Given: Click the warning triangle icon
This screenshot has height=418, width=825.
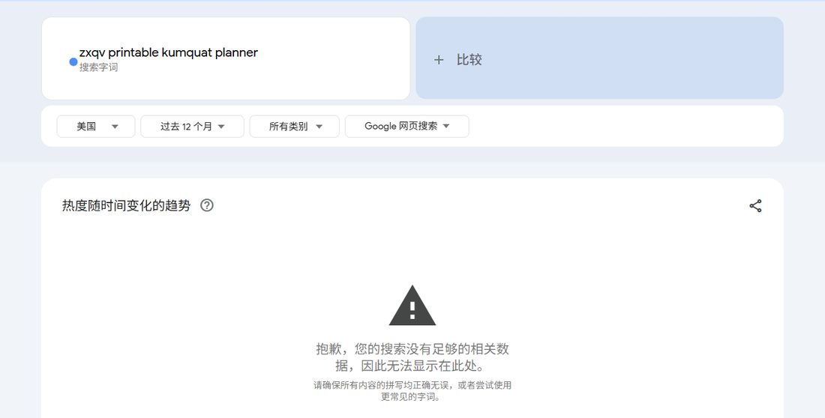Looking at the screenshot, I should 412,306.
